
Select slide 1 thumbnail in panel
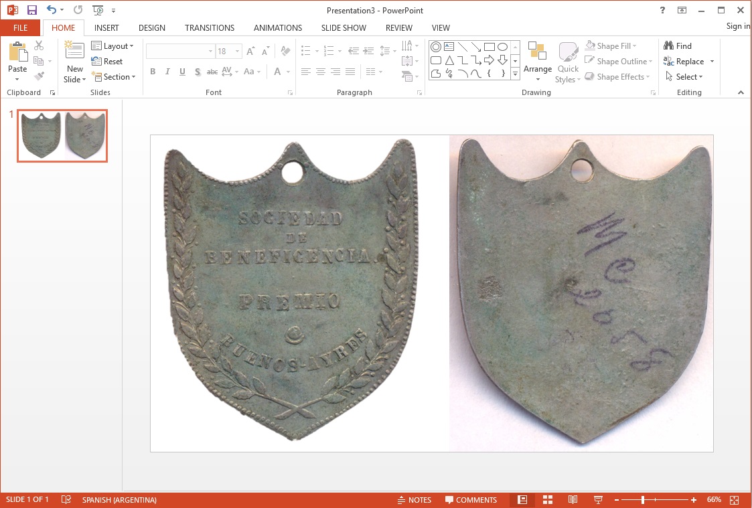pos(62,135)
